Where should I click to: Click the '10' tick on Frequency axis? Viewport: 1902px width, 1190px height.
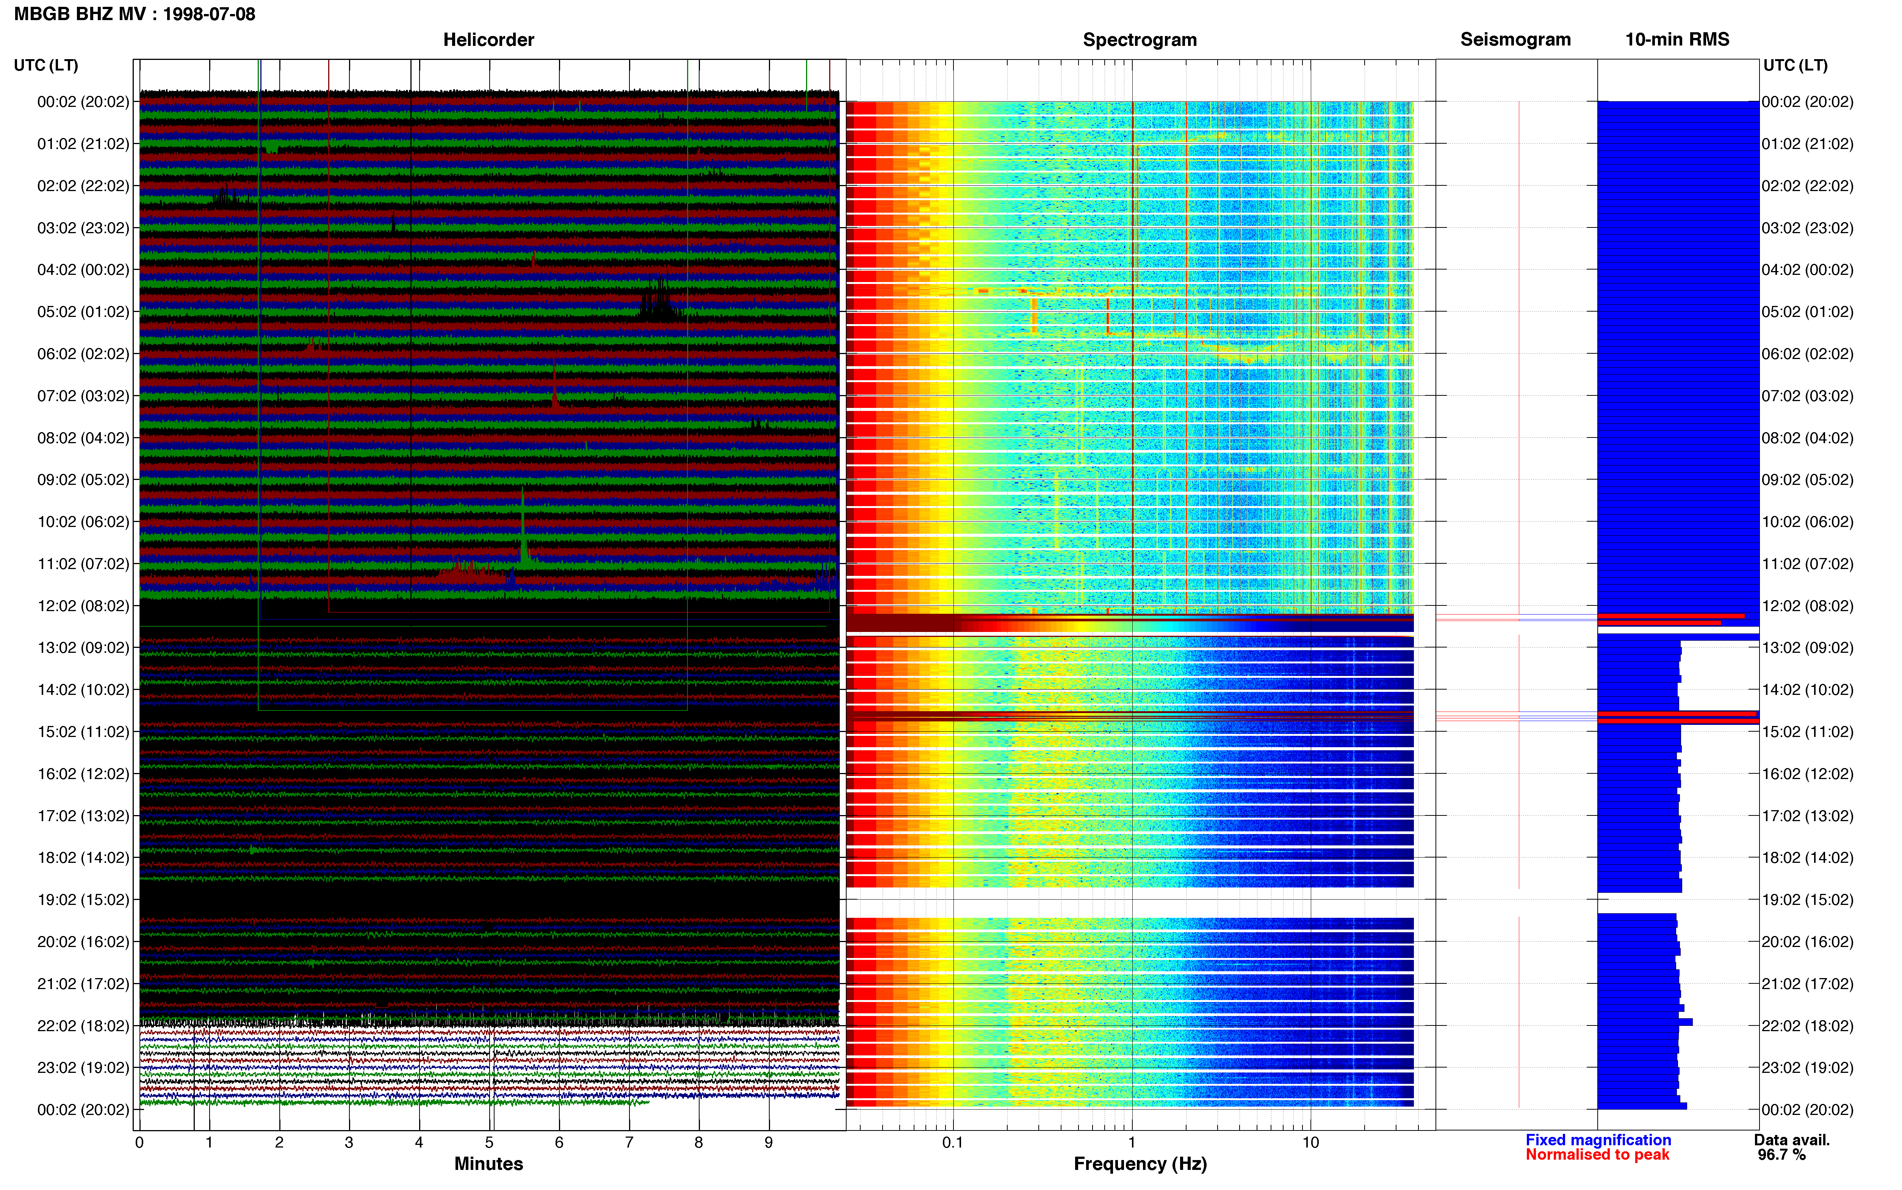[x=1310, y=1143]
